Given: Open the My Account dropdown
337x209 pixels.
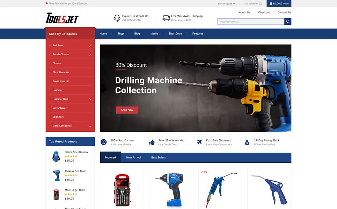Looking at the screenshot, I should click(x=226, y=3).
